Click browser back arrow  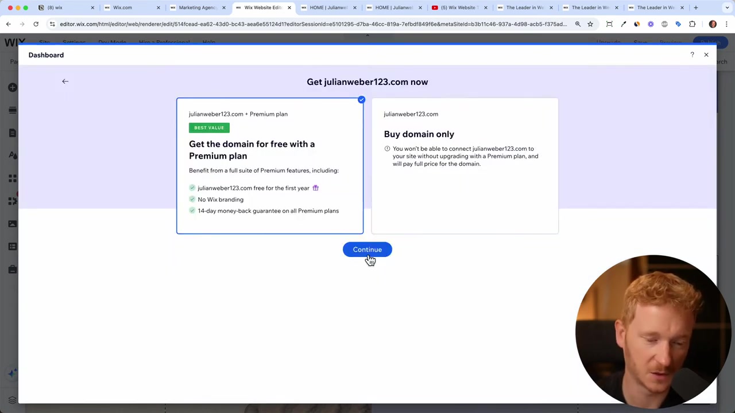8,24
